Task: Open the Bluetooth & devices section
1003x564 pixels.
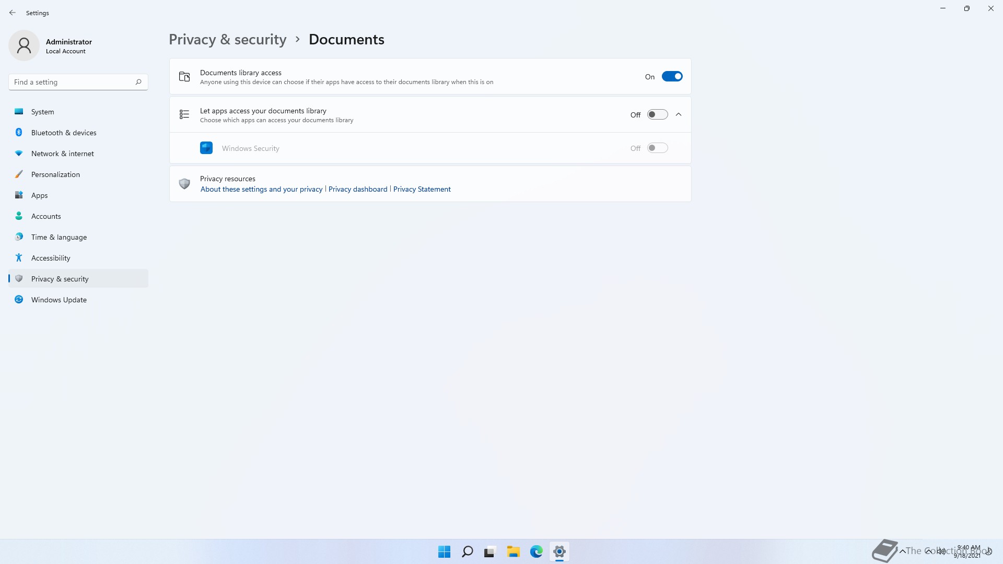Action: tap(64, 133)
